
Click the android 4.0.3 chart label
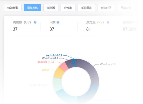pos(54,55)
